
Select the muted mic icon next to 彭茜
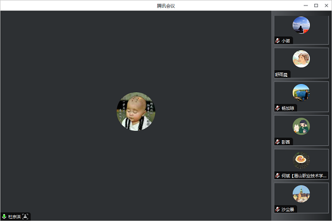[x=277, y=141]
